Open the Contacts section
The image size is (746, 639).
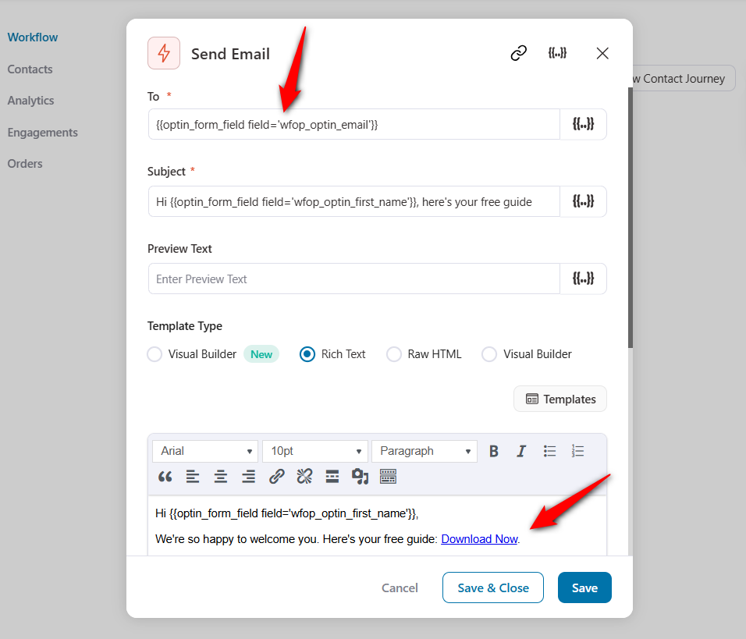(30, 69)
